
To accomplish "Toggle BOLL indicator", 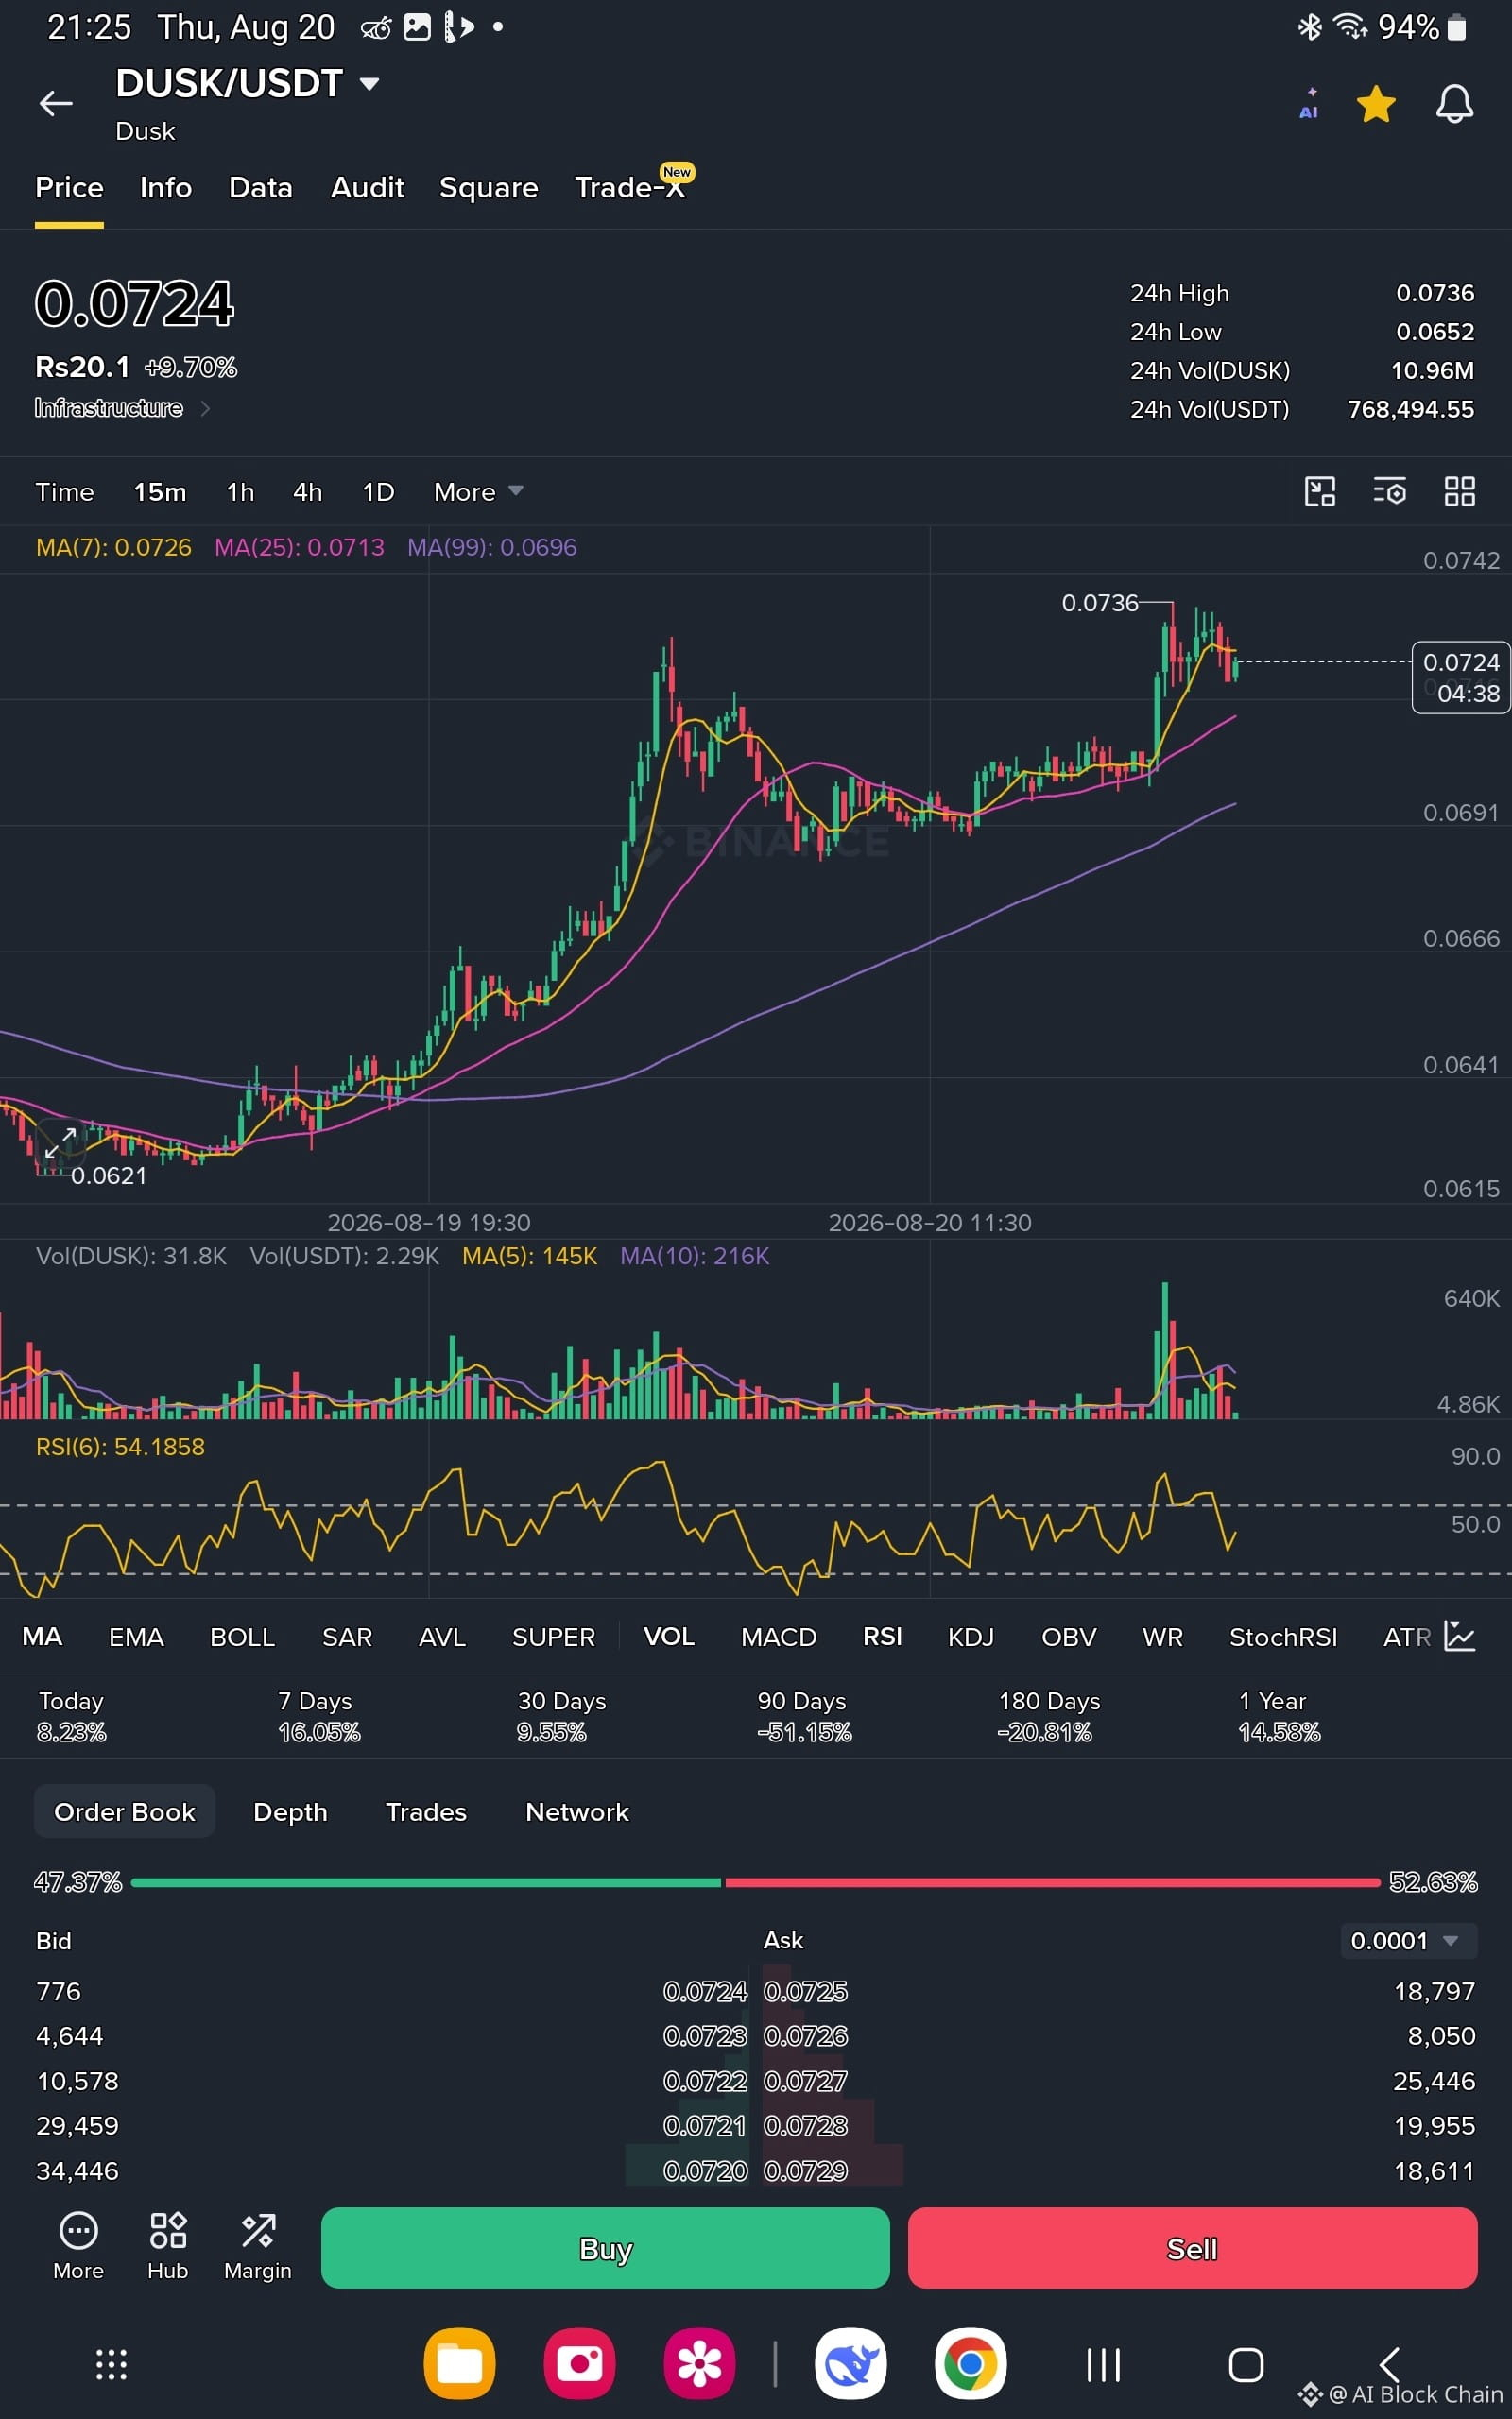I will pyautogui.click(x=242, y=1637).
